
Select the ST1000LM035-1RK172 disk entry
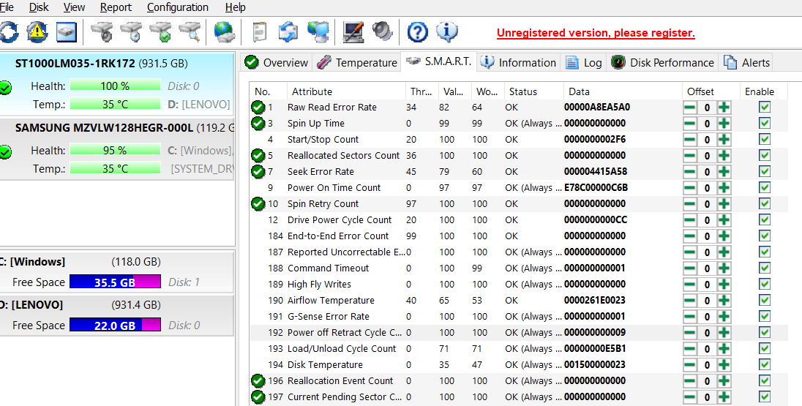[117, 83]
